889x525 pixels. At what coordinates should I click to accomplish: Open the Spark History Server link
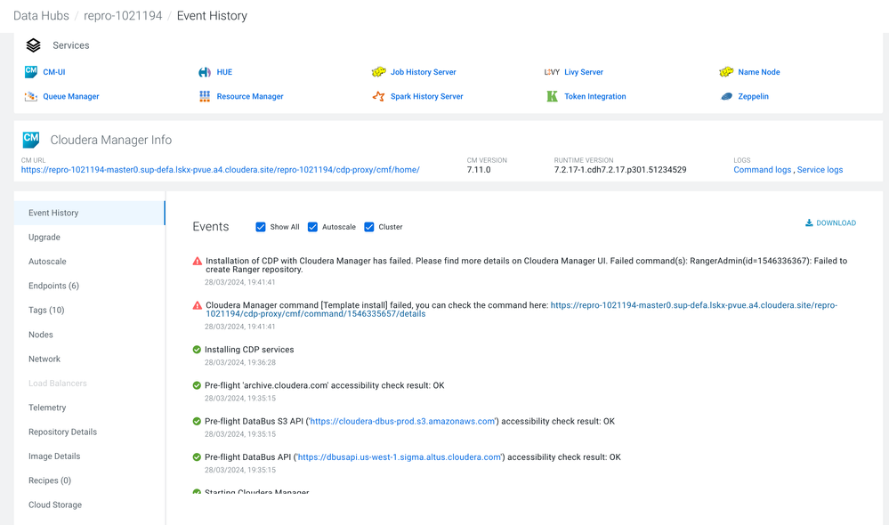click(426, 96)
